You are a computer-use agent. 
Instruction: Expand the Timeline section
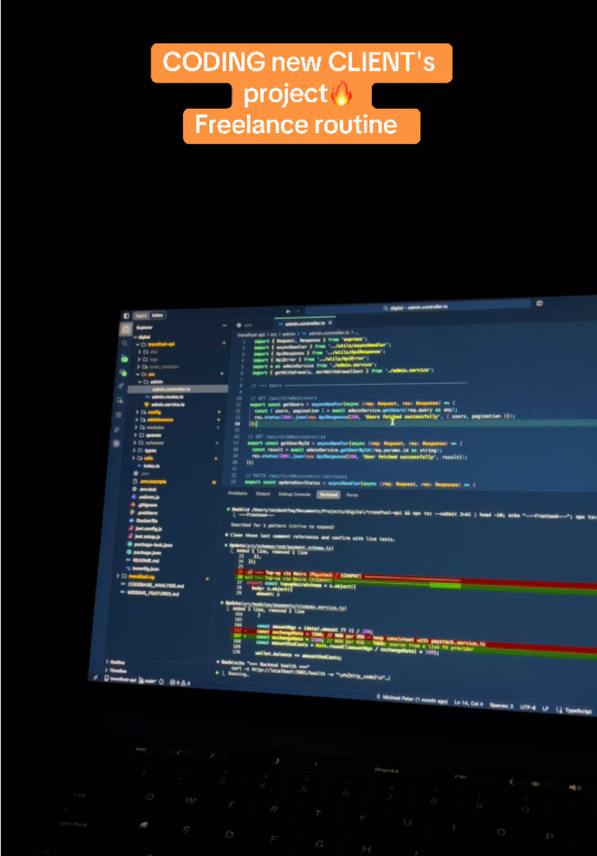tap(116, 670)
